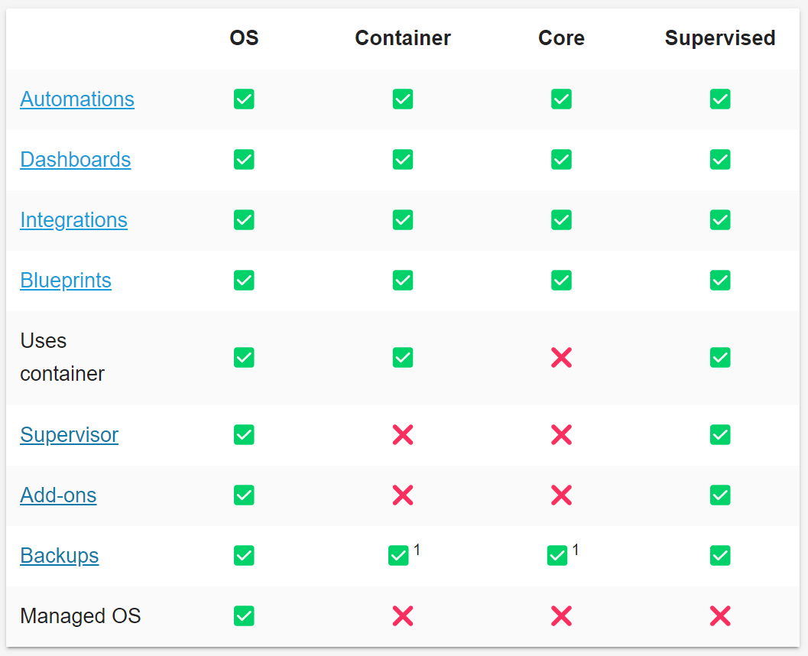Click the red X for Core Add-ons
Viewport: 808px width, 656px height.
click(561, 495)
